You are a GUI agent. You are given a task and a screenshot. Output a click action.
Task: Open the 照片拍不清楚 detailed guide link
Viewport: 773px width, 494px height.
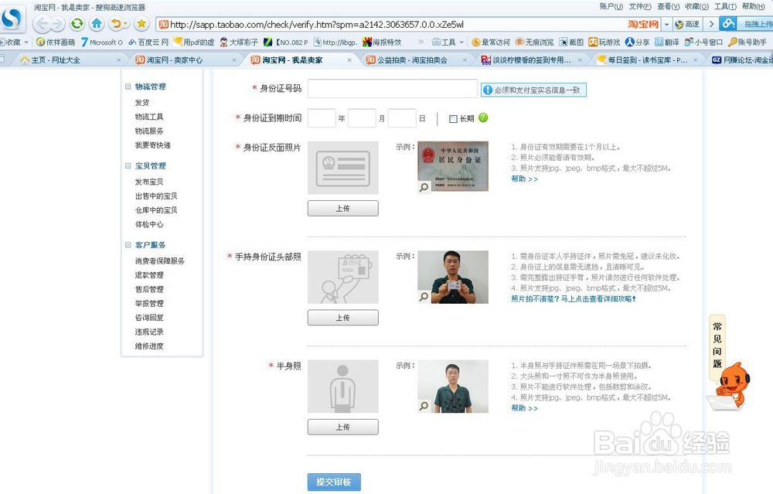point(574,299)
